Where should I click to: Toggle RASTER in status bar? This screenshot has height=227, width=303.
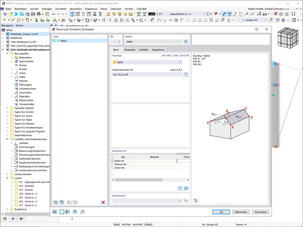(x=126, y=225)
